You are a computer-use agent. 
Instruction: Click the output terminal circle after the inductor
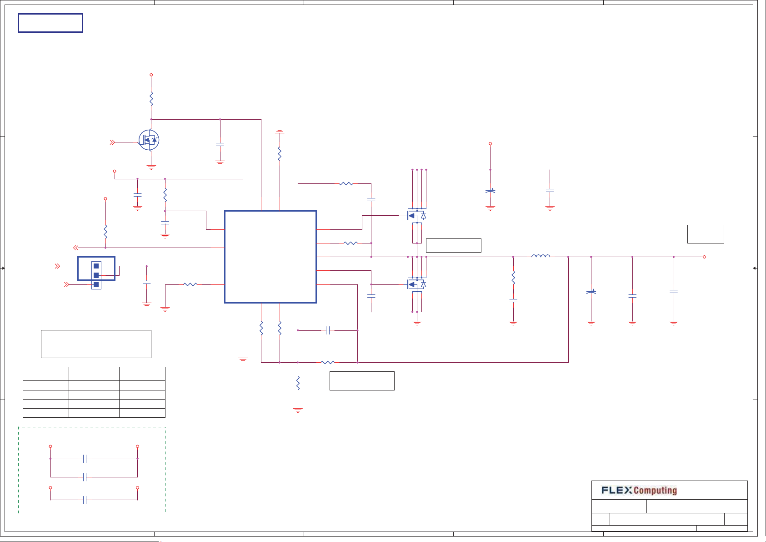(704, 257)
